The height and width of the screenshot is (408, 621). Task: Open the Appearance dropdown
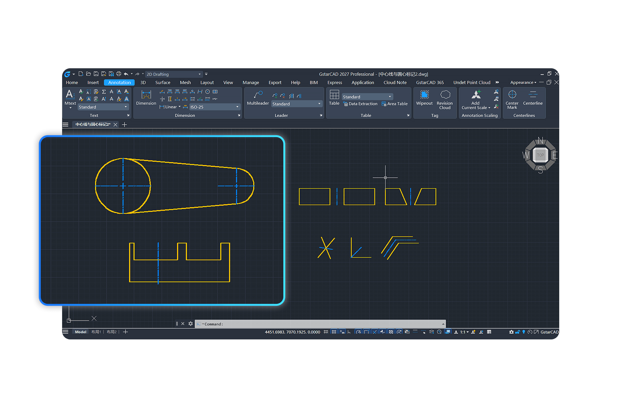523,83
